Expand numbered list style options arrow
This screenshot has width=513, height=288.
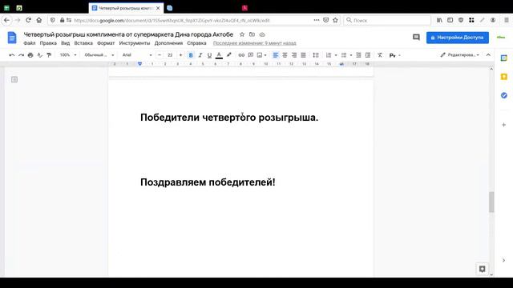point(336,55)
